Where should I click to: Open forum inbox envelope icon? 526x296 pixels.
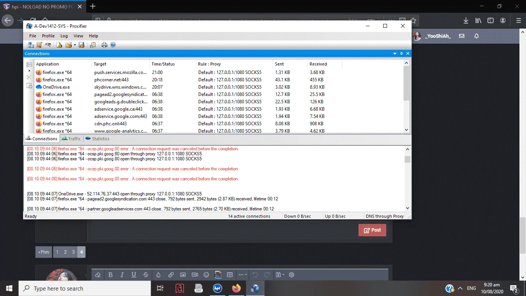[x=462, y=36]
